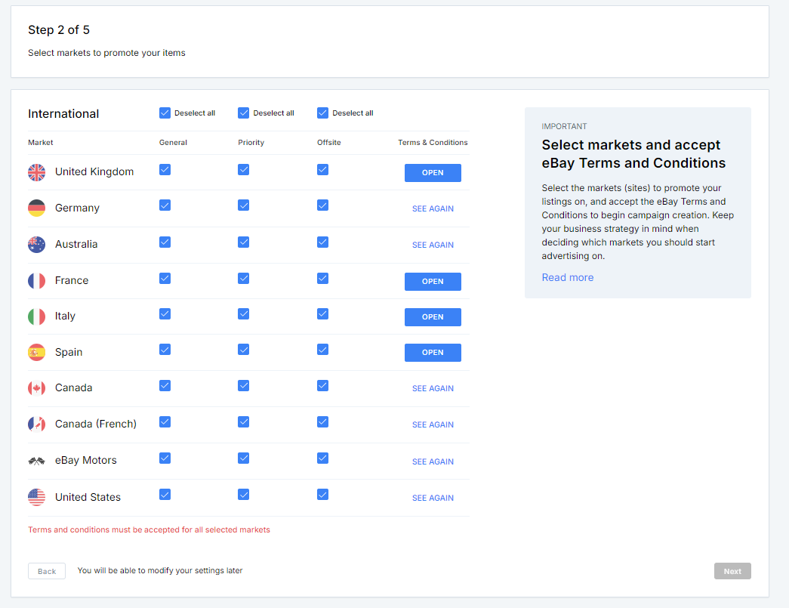Viewport: 789px width, 608px height.
Task: Uncheck Priority for Canada (French)
Action: point(244,421)
